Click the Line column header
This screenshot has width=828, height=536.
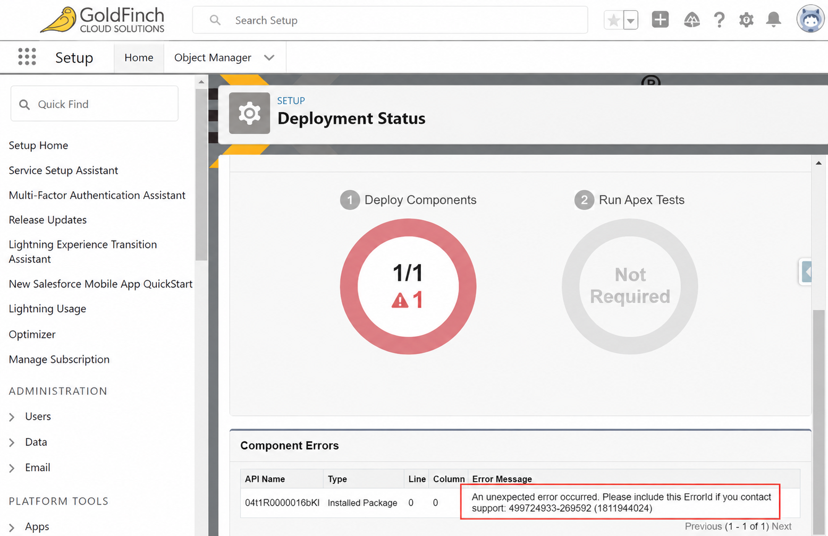pyautogui.click(x=417, y=479)
